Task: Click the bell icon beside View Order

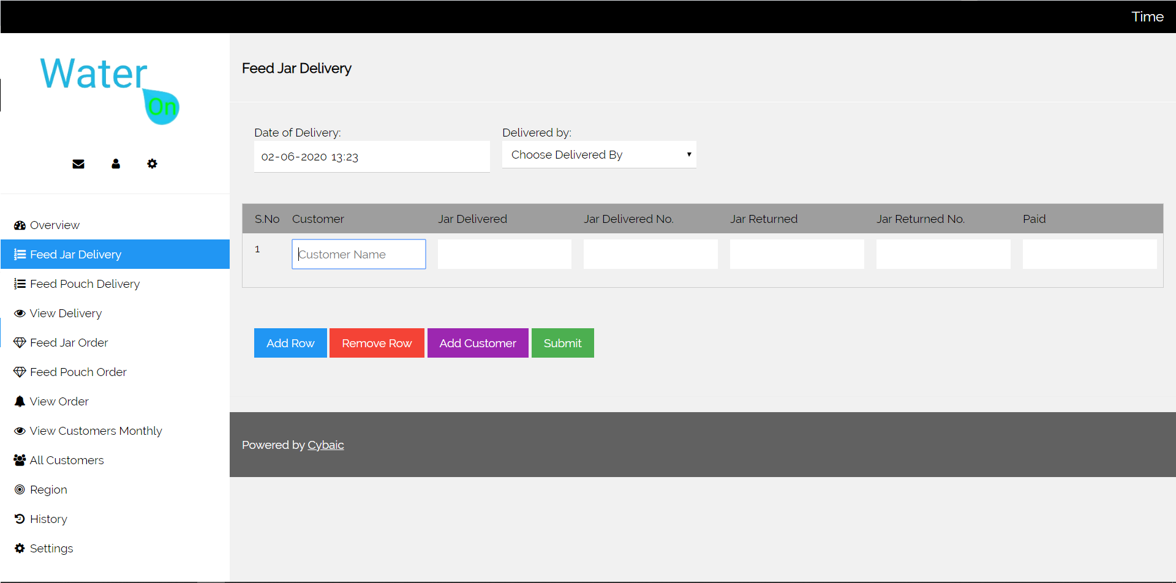Action: click(x=20, y=402)
